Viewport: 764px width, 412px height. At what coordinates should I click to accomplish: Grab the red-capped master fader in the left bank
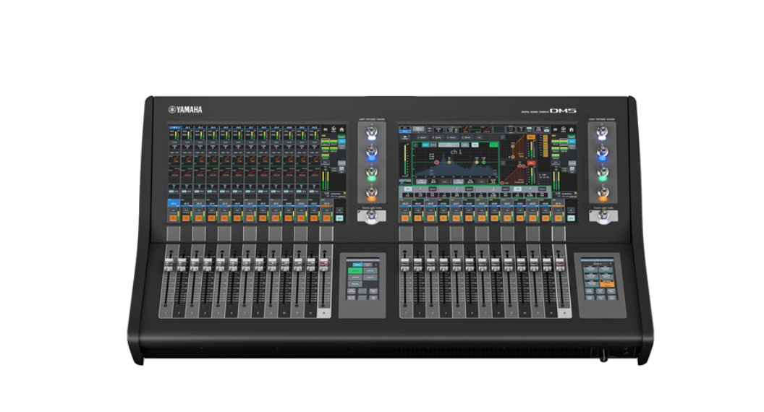coord(324,265)
